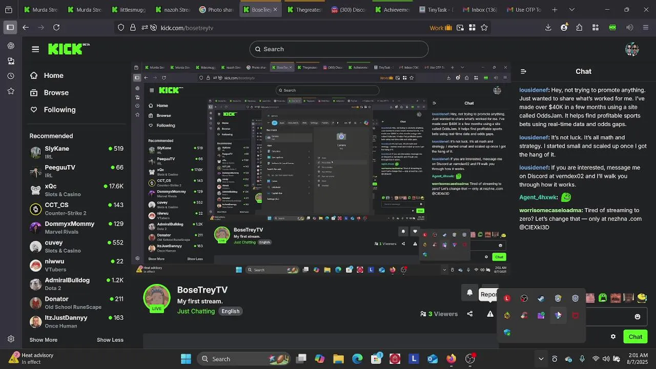Click the 3 Viewers count
Screen dimensions: 656x369
pyautogui.click(x=439, y=314)
